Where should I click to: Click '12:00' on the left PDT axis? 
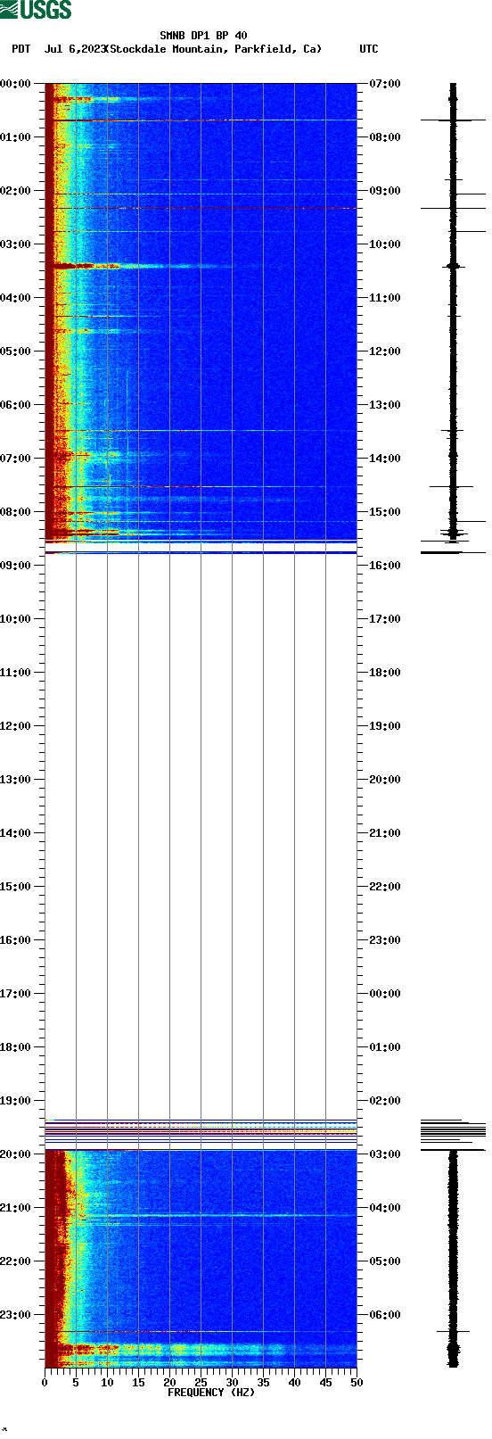point(15,726)
